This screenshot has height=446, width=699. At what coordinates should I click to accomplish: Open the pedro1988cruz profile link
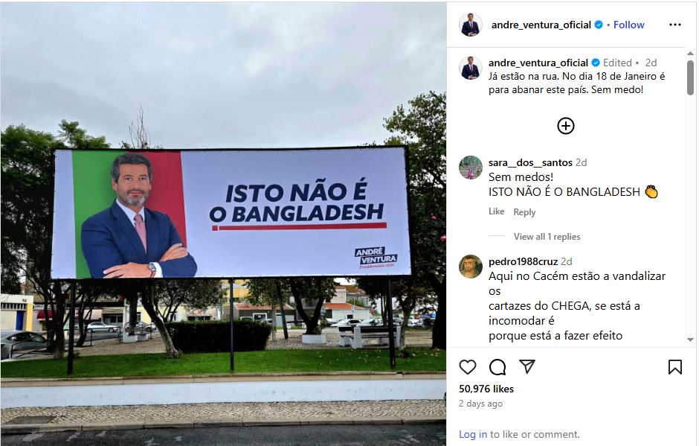523,261
